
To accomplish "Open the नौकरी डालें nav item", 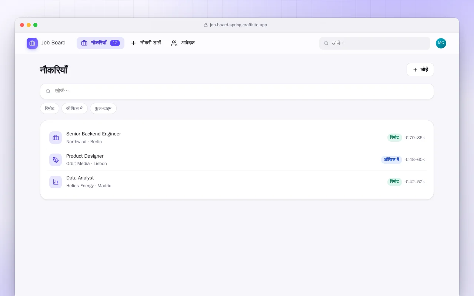I will [146, 43].
